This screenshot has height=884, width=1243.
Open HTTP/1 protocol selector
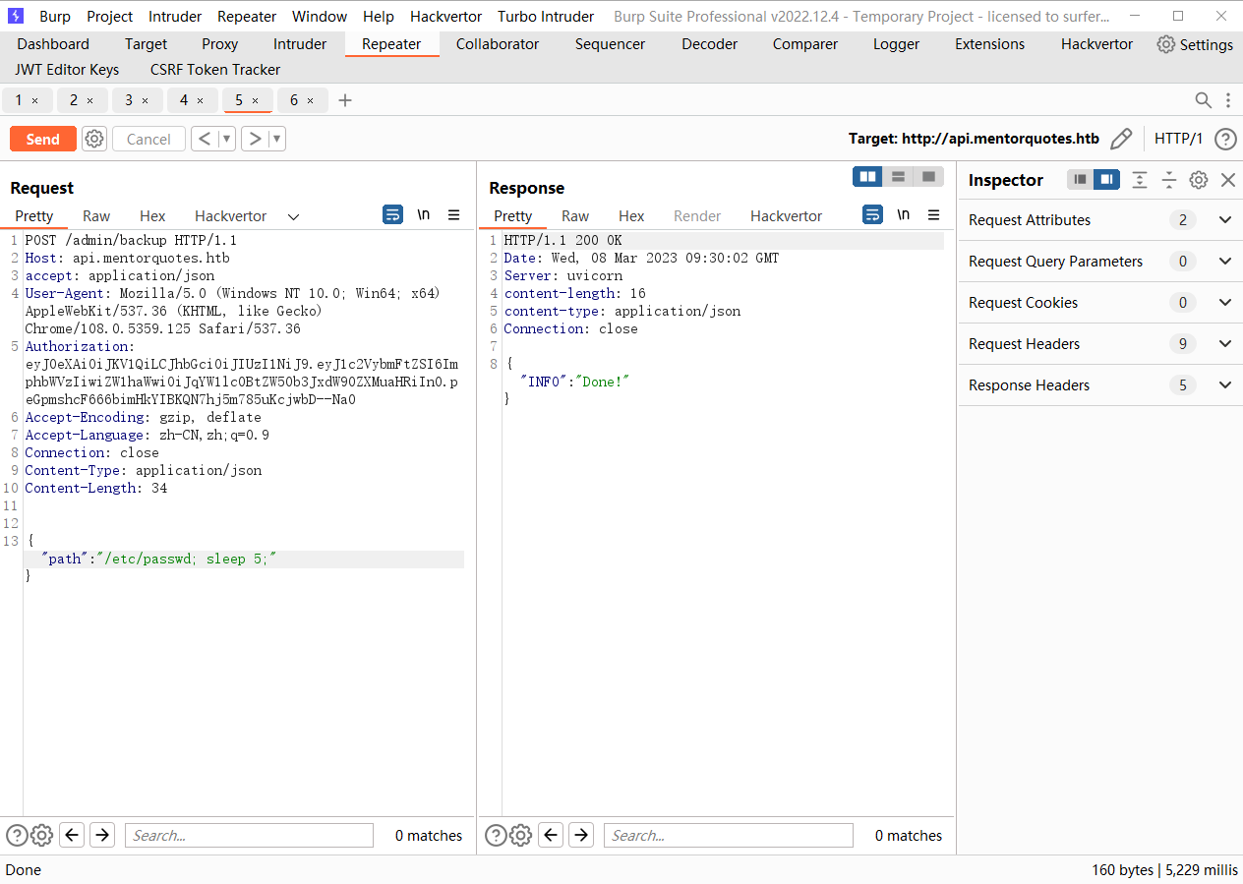coord(1178,139)
